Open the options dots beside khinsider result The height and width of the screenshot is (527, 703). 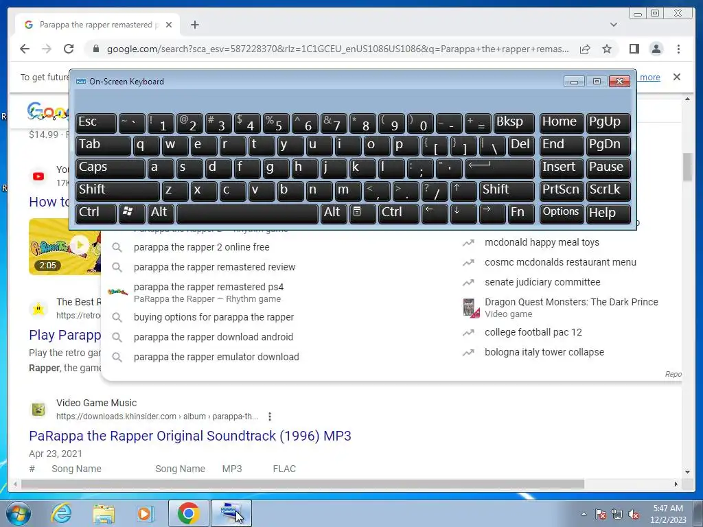(x=269, y=417)
